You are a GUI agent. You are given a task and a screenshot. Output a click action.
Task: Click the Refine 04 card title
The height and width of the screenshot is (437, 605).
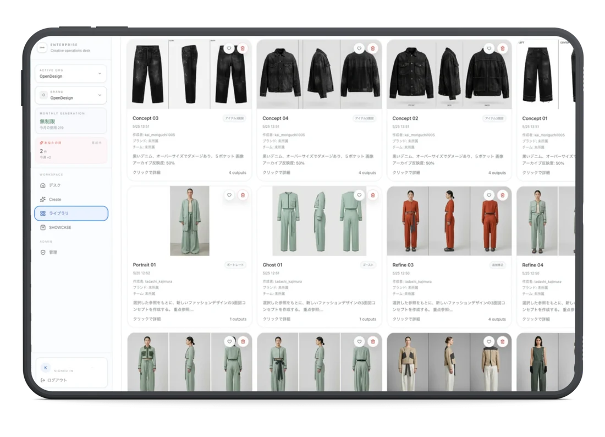532,265
